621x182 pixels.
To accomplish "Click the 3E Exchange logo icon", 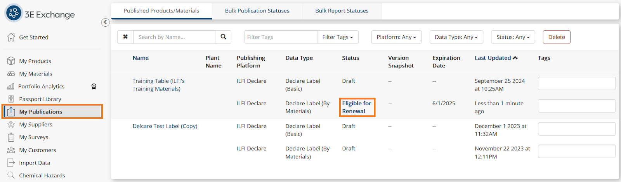I will (x=14, y=13).
